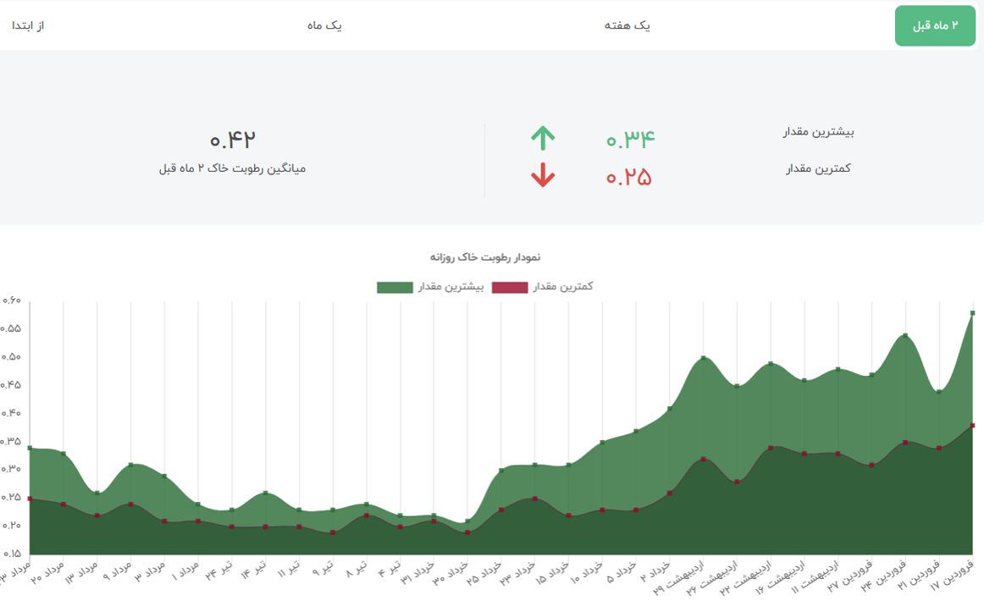Click the green up arrow icon
This screenshot has width=984, height=601.
pos(543,138)
